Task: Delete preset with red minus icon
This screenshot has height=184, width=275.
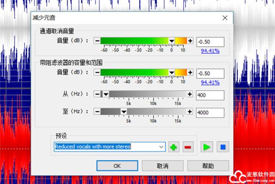Action: point(188,147)
